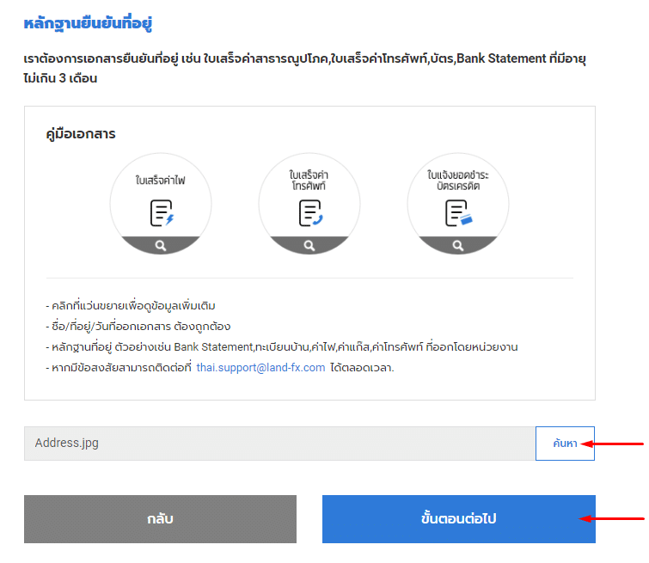This screenshot has width=649, height=563.
Task: Click the electricity bill document icon
Action: (x=161, y=212)
